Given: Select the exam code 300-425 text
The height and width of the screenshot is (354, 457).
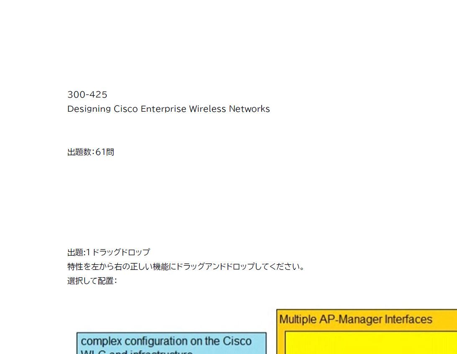Looking at the screenshot, I should point(87,95).
